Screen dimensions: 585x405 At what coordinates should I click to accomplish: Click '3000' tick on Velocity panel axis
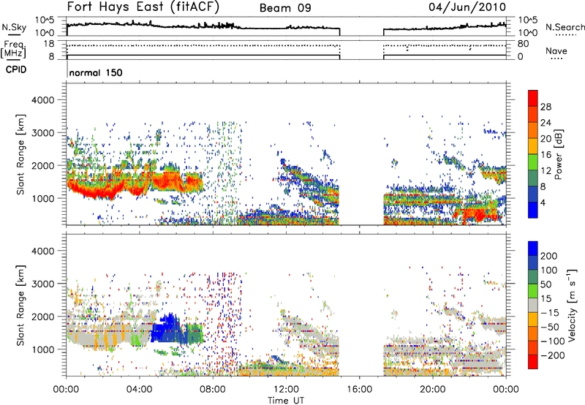click(42, 284)
